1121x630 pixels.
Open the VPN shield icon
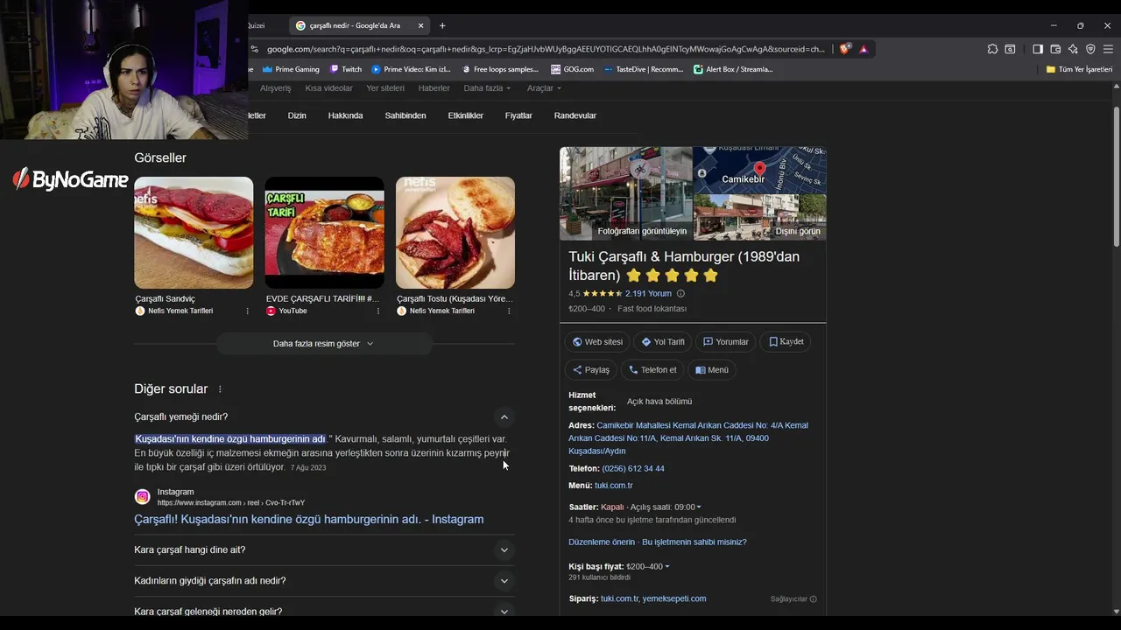pyautogui.click(x=1090, y=49)
